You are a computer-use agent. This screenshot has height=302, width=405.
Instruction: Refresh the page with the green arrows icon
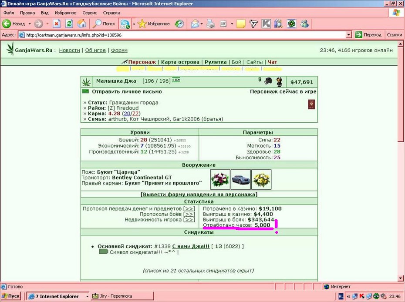(69, 24)
